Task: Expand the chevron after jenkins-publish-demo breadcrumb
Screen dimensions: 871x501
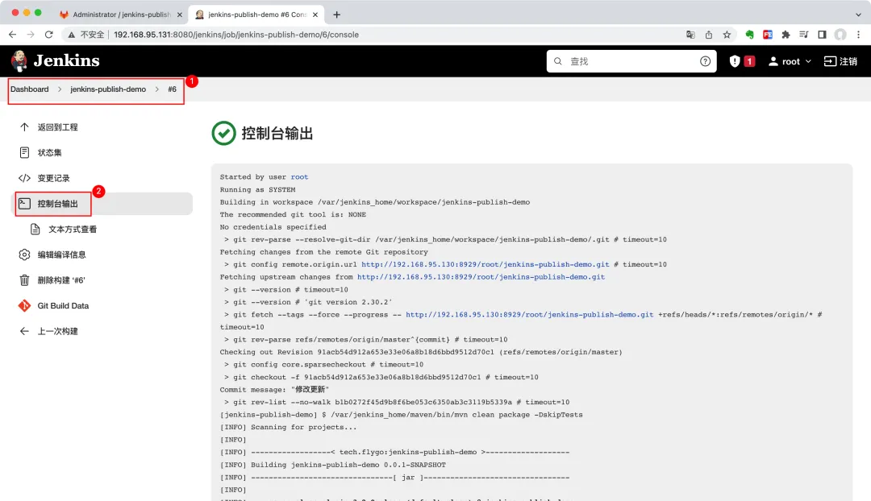Action: (157, 89)
